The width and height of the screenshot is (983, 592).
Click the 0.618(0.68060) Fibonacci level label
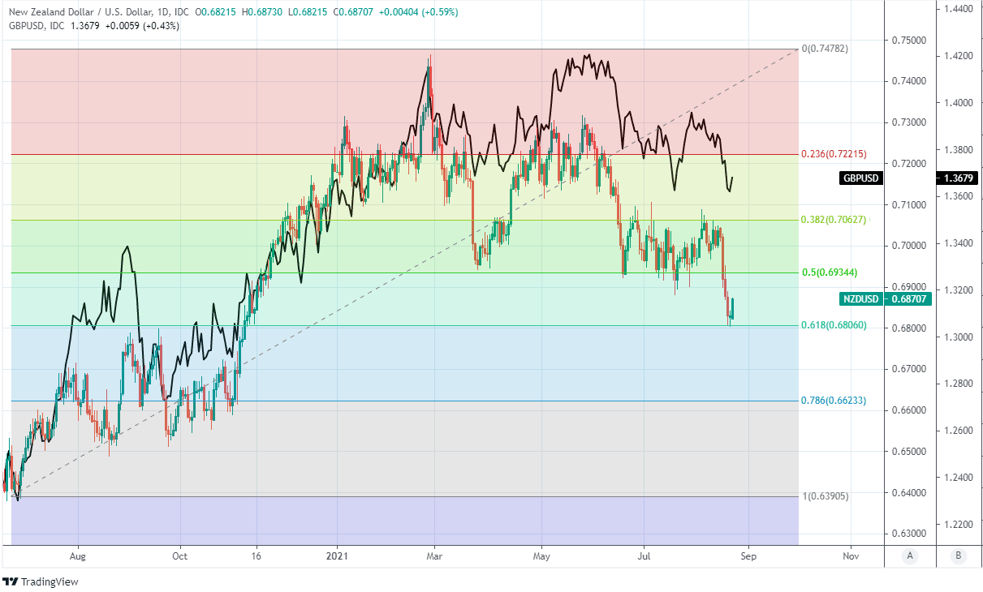tap(834, 325)
